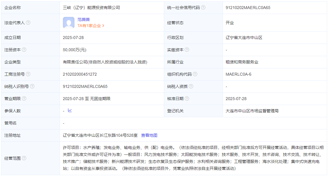Click the question mark beside 营业期限
Screen dimensions: 328x176
[x=24, y=98]
